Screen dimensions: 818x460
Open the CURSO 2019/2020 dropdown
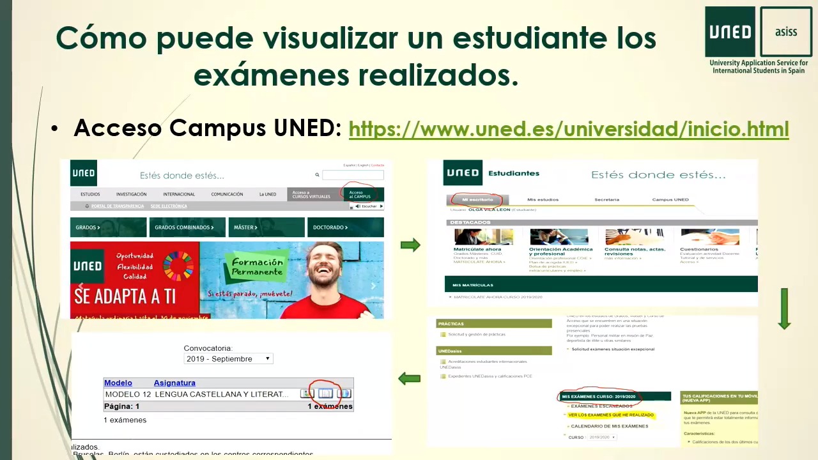[602, 438]
